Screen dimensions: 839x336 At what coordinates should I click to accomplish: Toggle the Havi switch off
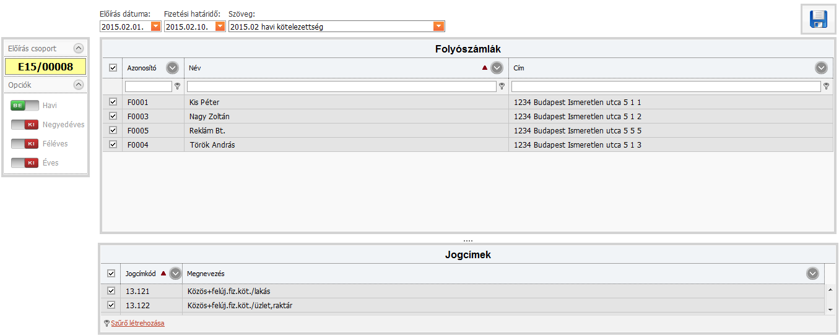(x=25, y=106)
